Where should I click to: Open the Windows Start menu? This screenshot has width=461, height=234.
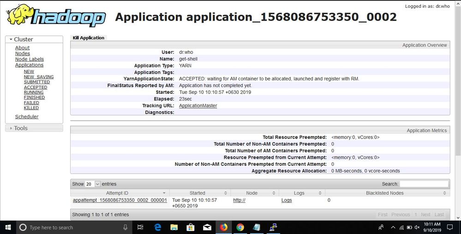point(8,227)
